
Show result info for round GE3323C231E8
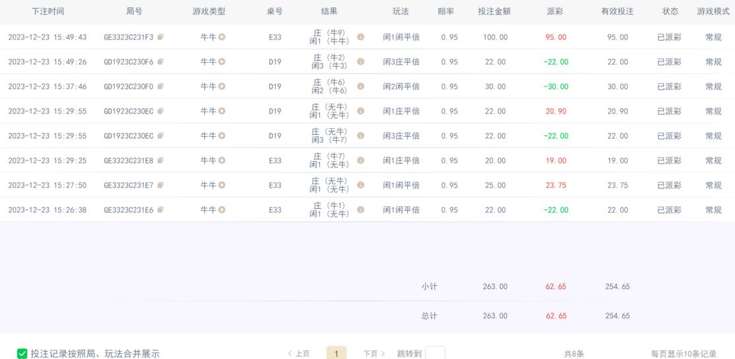point(360,160)
